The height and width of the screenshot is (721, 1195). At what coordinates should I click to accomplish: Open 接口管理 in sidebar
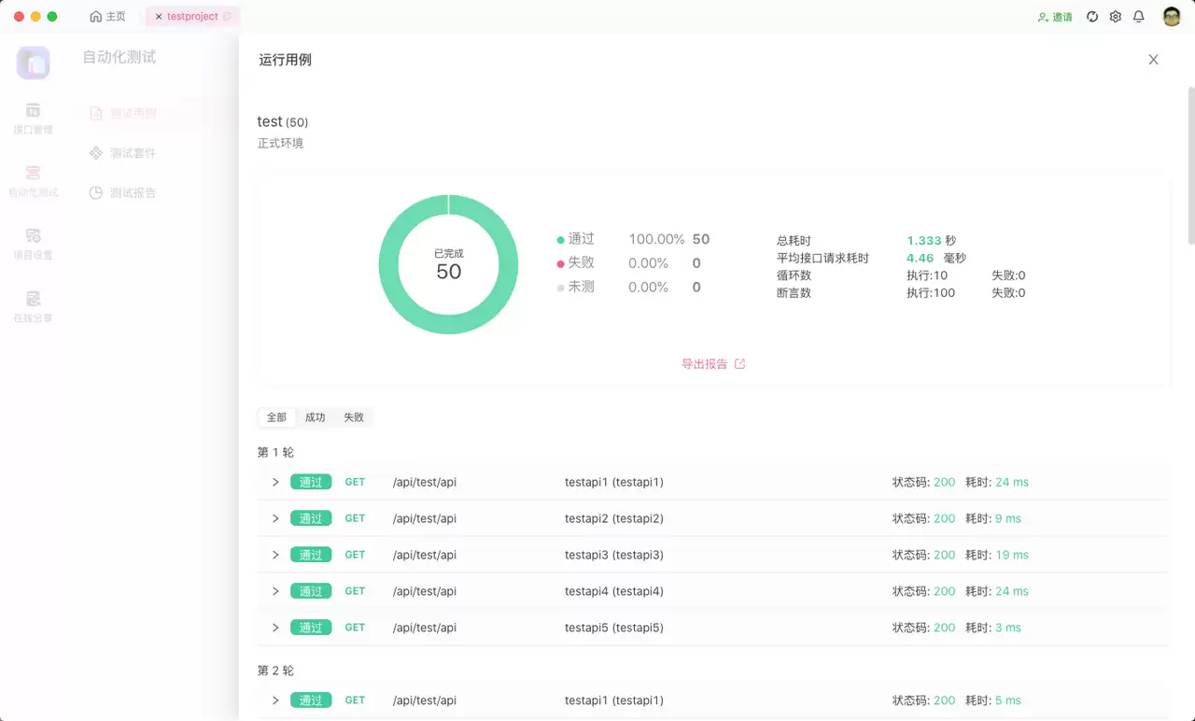33,119
